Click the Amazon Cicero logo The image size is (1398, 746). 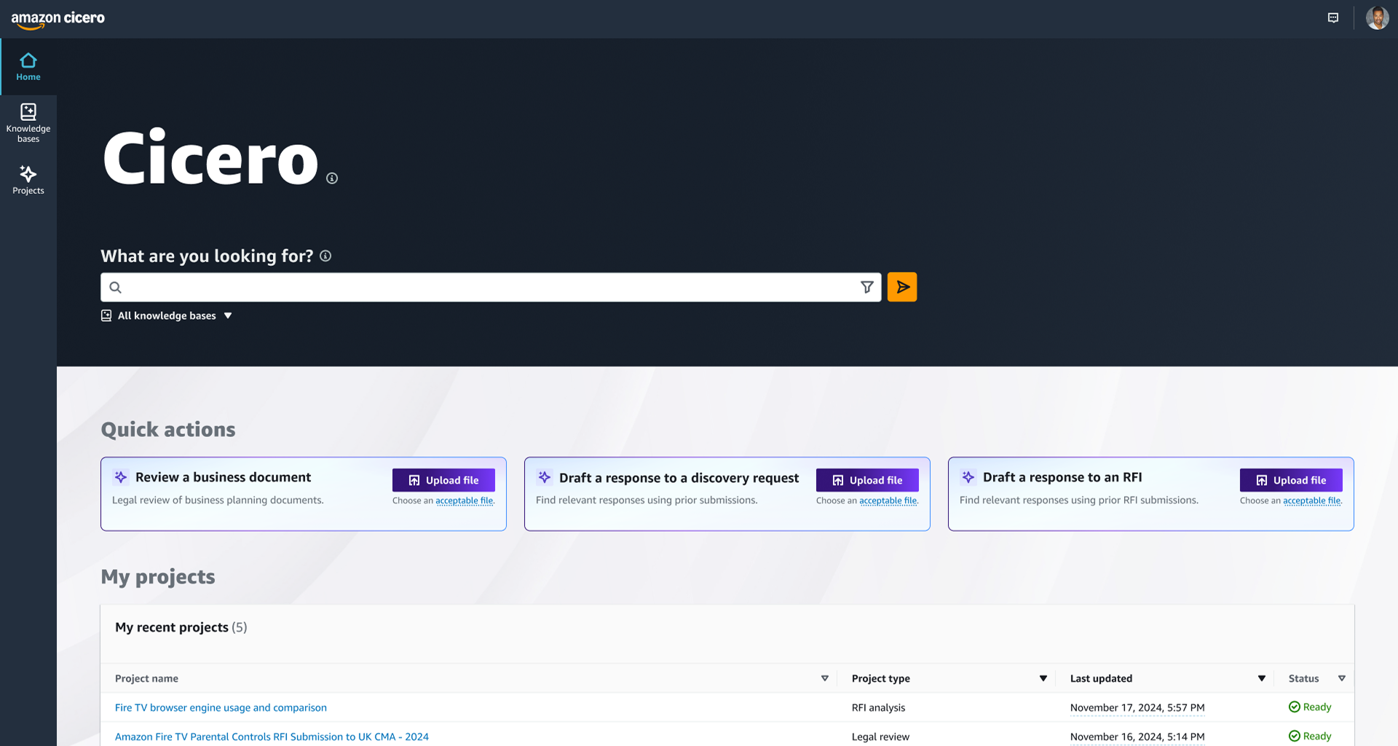(x=58, y=20)
